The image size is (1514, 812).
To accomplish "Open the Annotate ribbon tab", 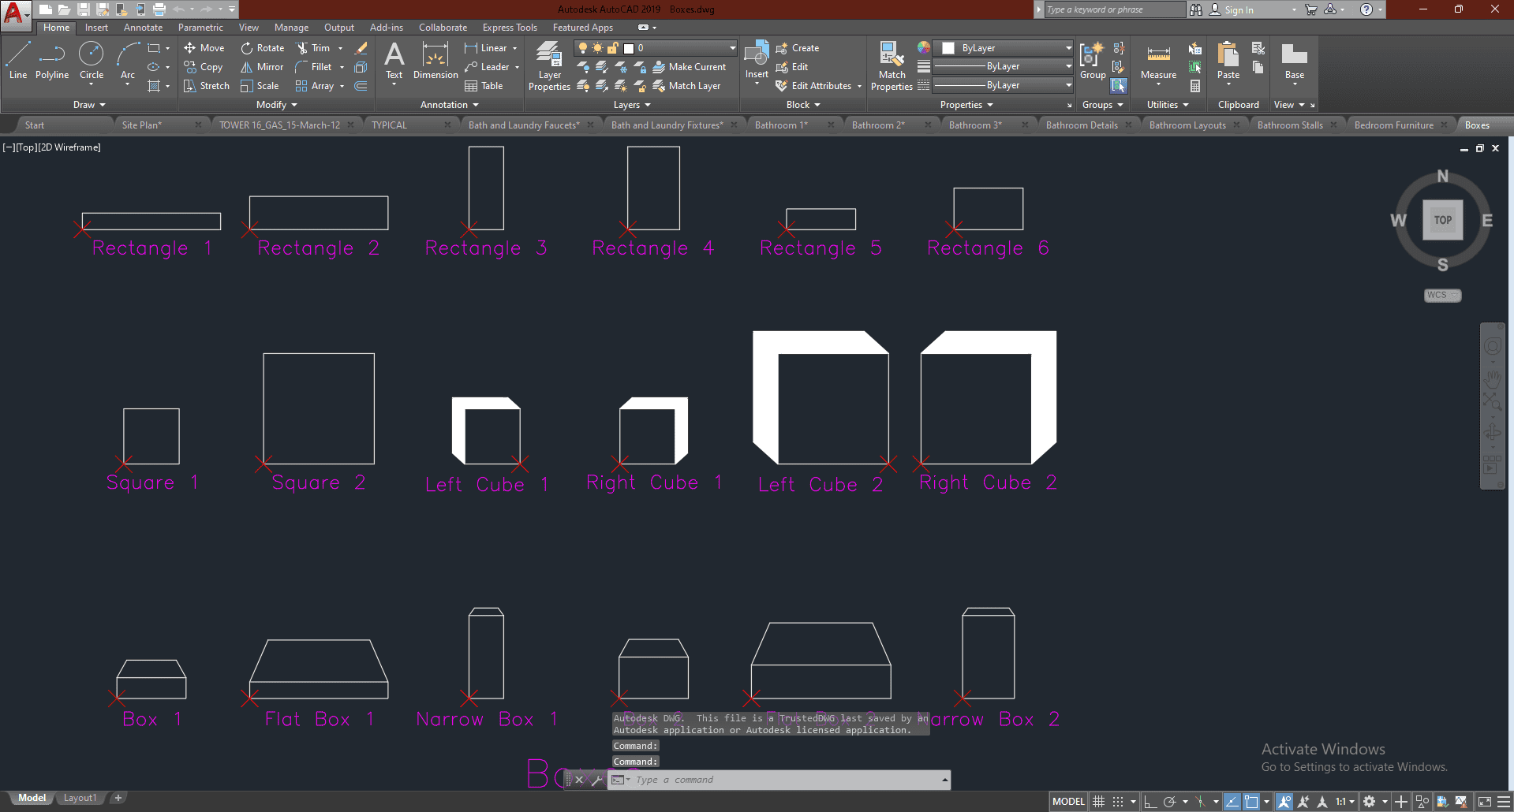I will 143,28.
